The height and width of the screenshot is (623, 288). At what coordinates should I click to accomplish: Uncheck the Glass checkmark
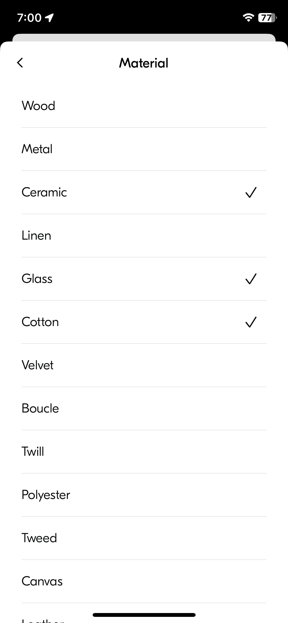coord(251,279)
